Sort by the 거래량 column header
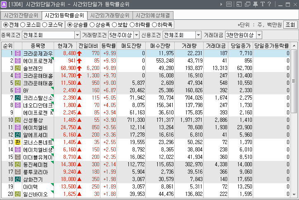Image resolution: width=299 pixels, height=200 pixels. pos(189,46)
